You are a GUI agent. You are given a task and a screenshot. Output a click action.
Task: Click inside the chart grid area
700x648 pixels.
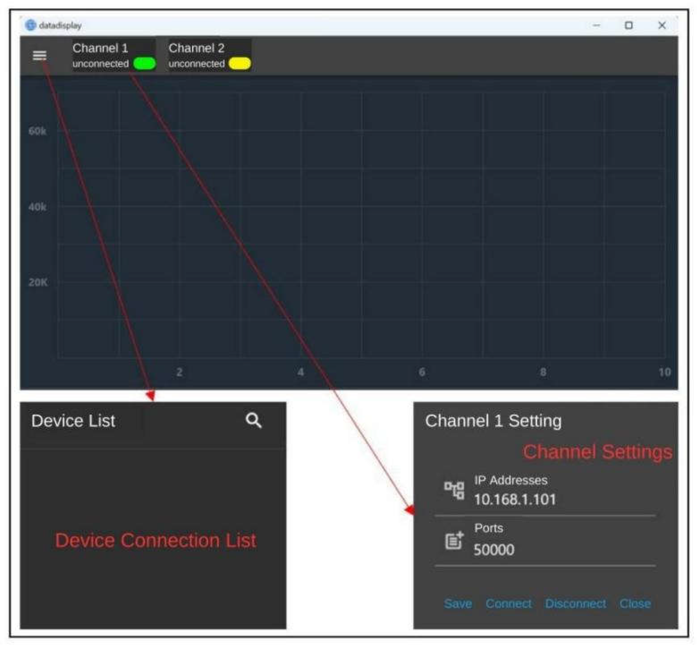pyautogui.click(x=361, y=224)
